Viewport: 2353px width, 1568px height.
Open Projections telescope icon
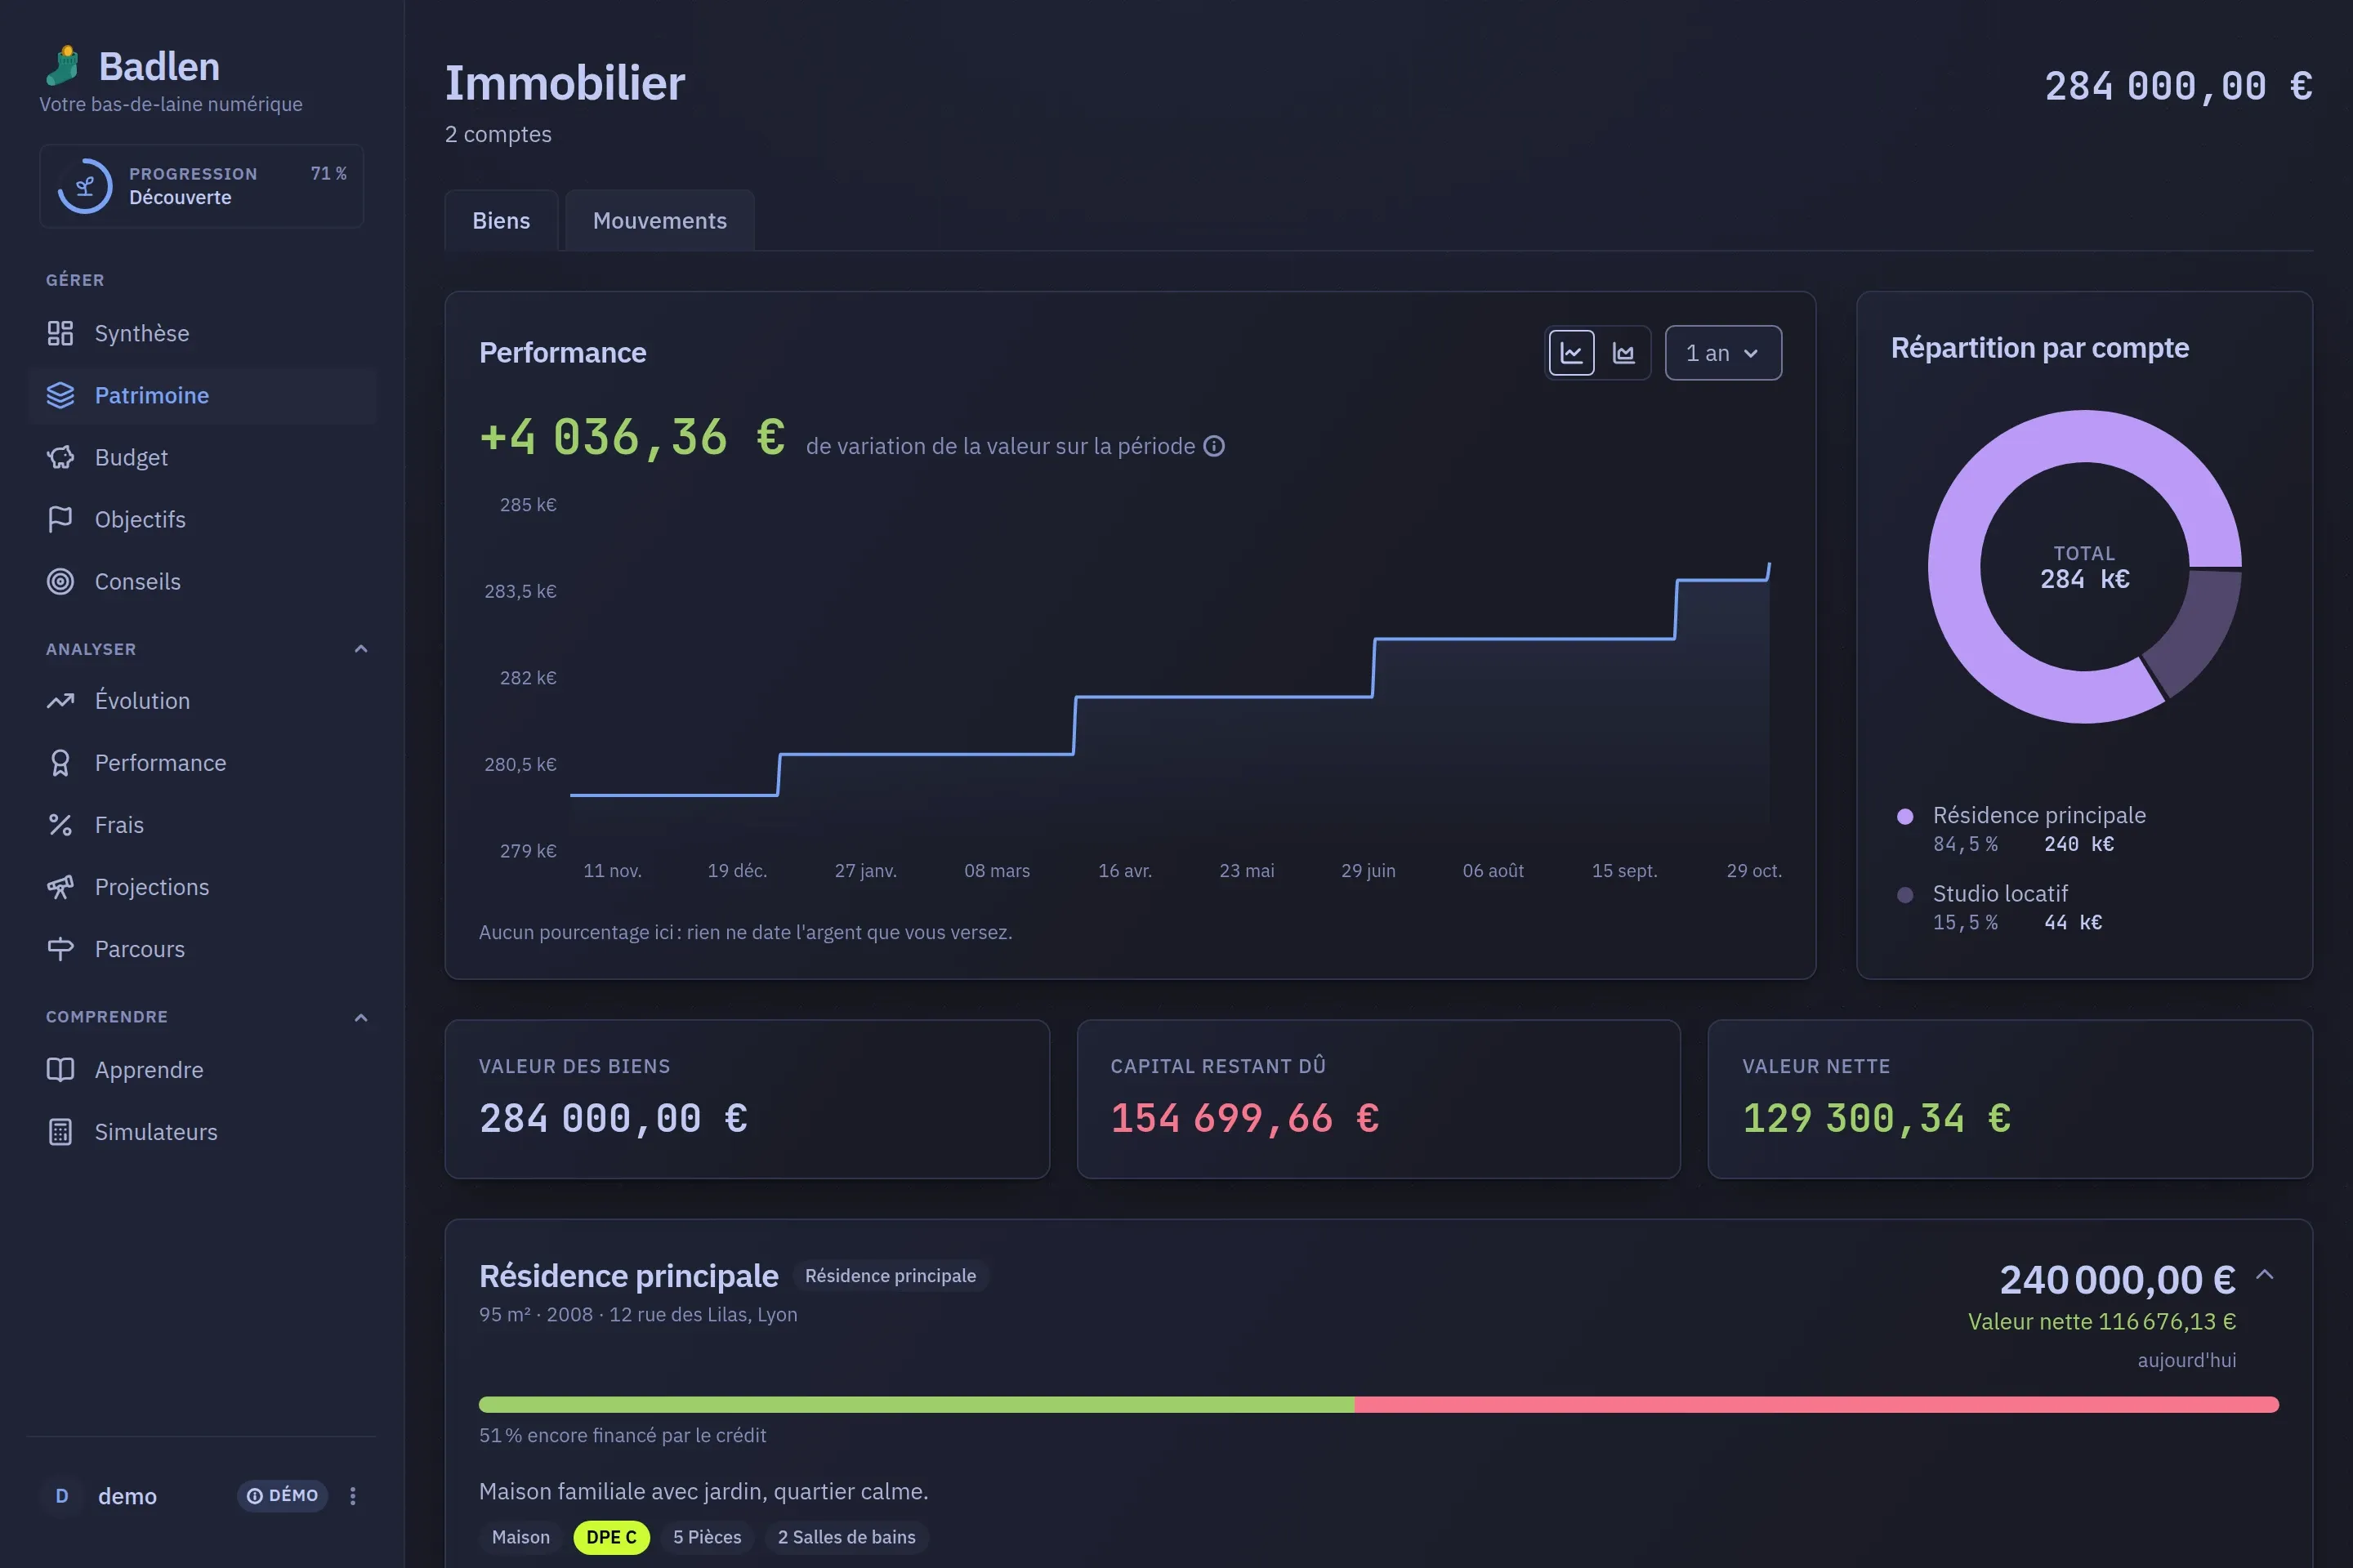click(x=60, y=887)
